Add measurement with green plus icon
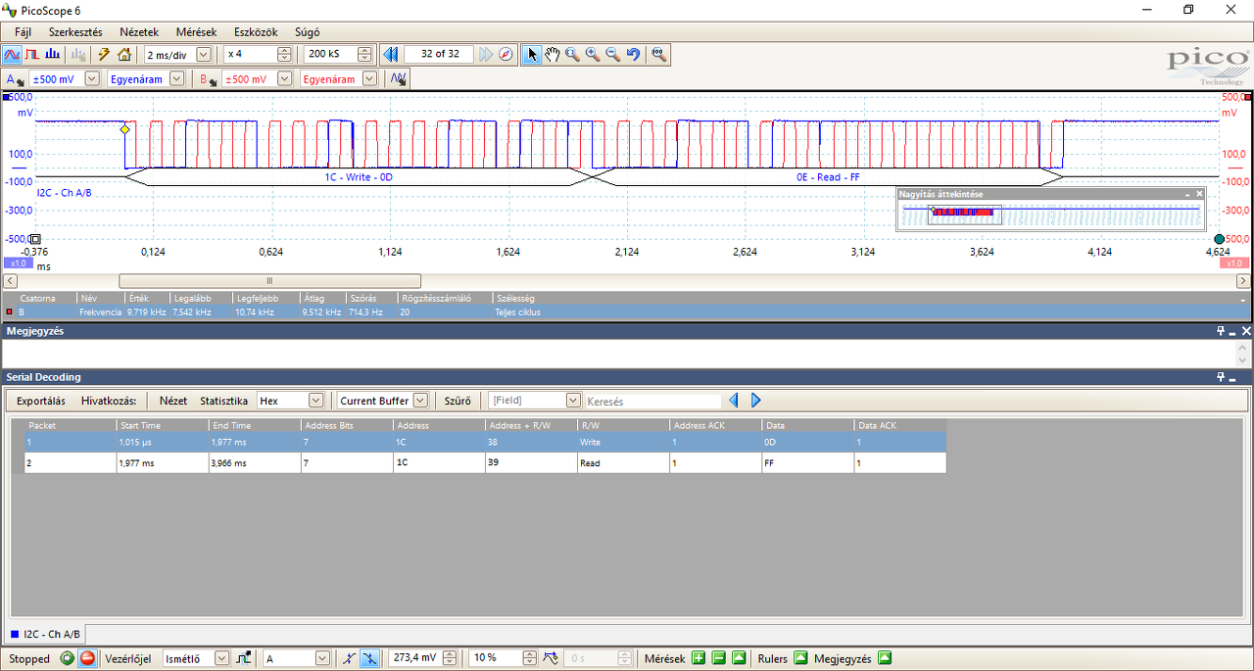 click(699, 658)
